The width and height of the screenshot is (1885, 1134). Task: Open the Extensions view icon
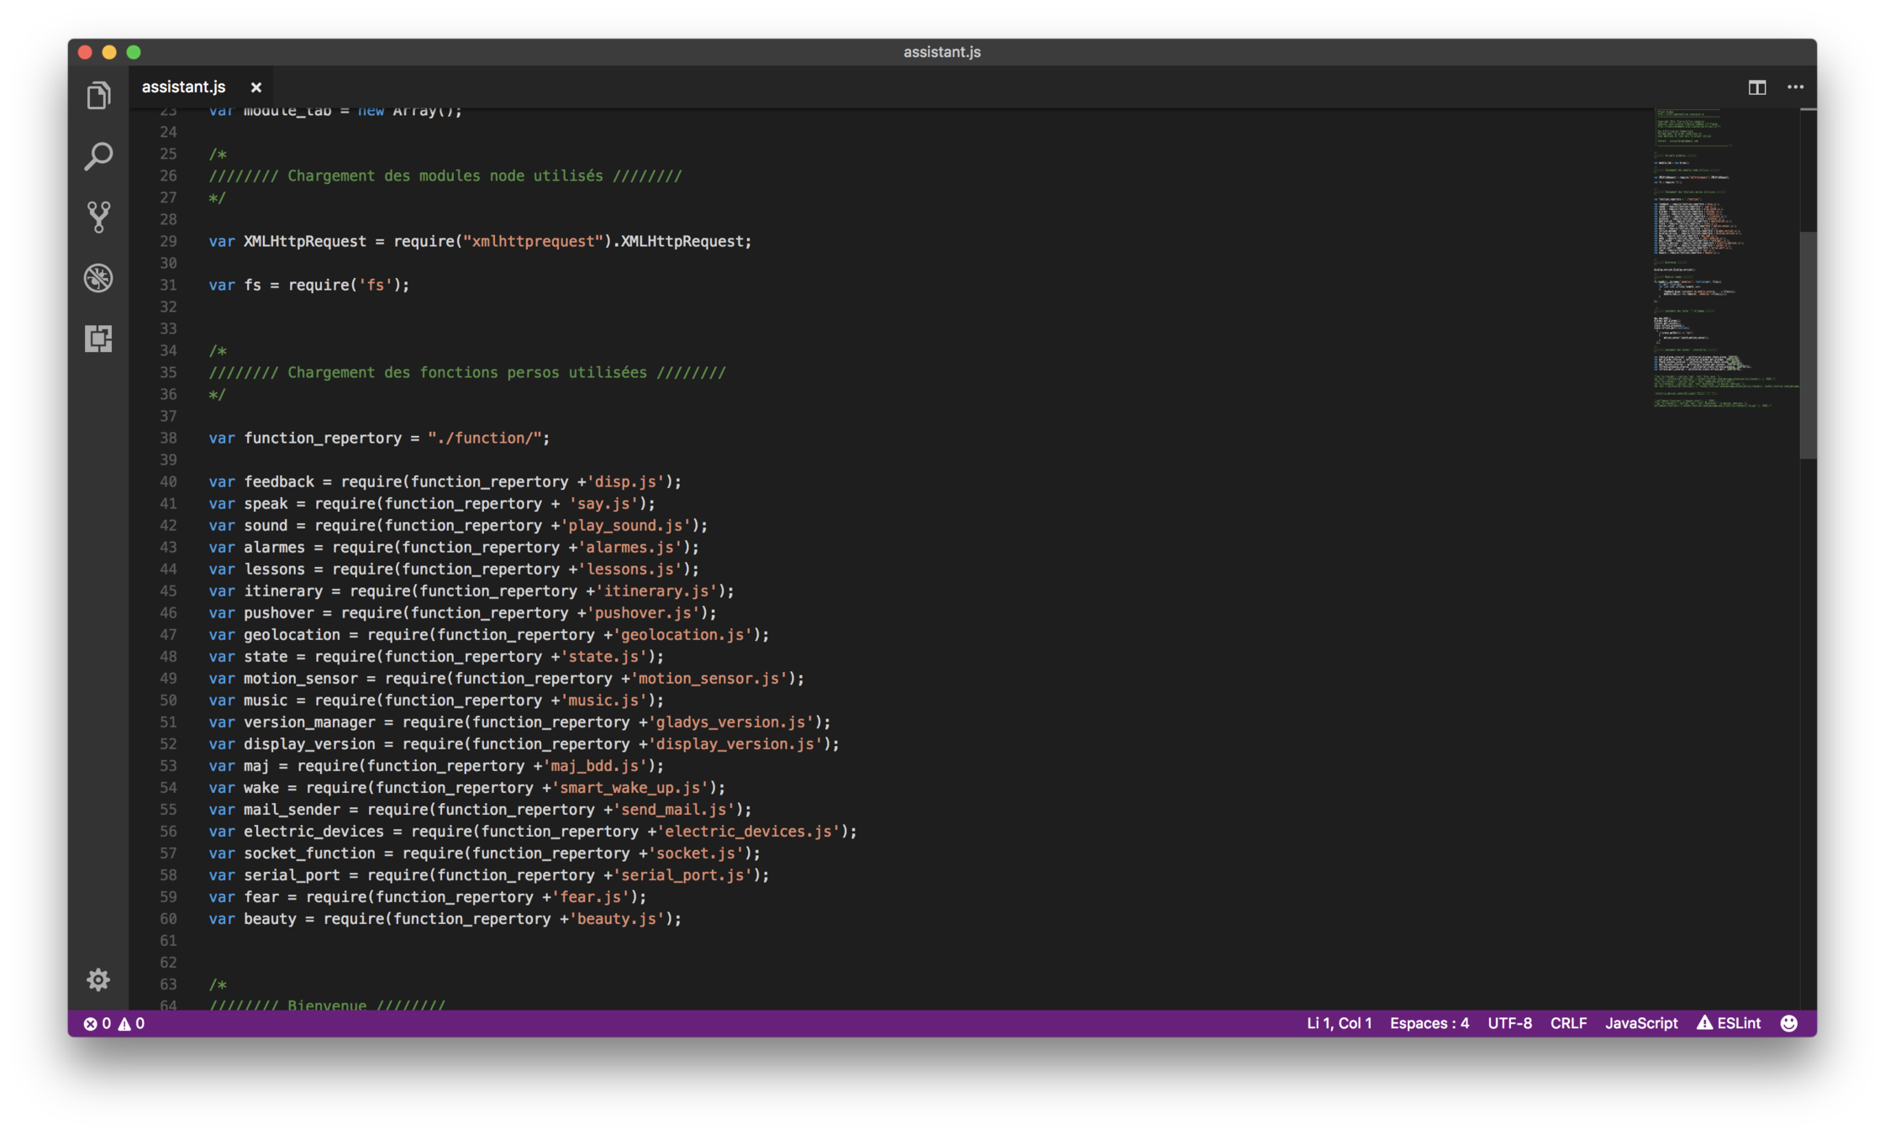98,339
